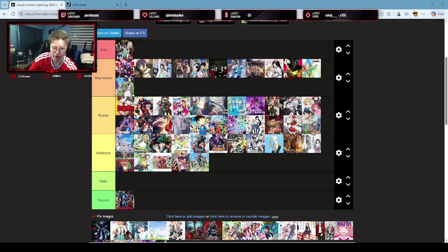Select the first image in the bottom tray
The width and height of the screenshot is (448, 252).
click(101, 231)
